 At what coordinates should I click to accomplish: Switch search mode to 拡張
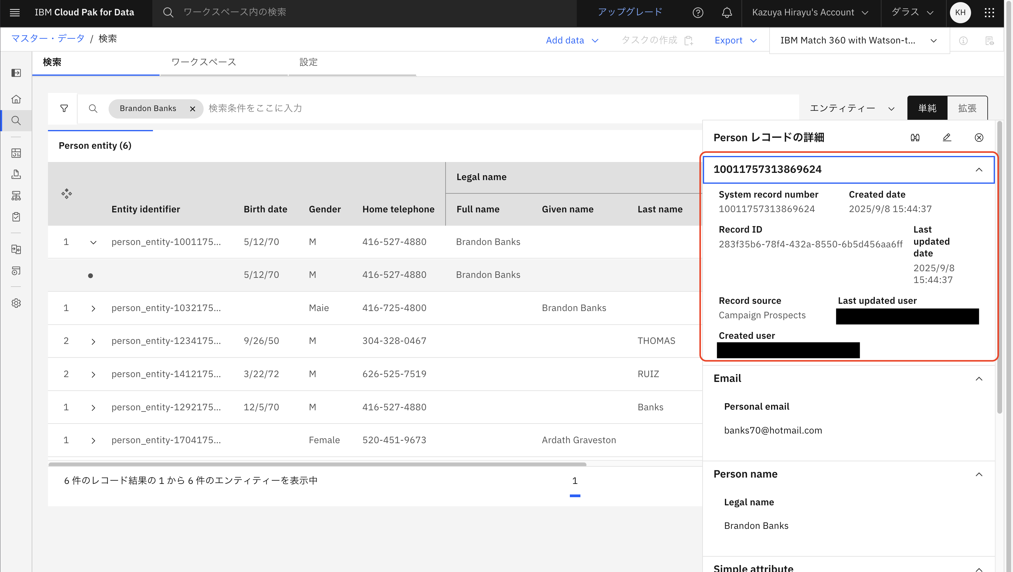967,108
